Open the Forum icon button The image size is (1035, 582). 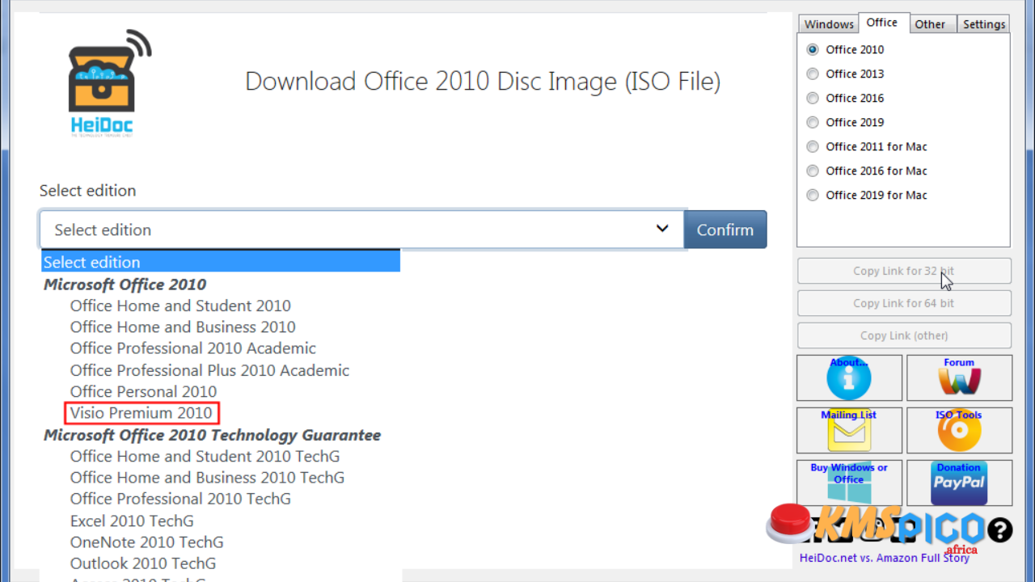point(959,377)
